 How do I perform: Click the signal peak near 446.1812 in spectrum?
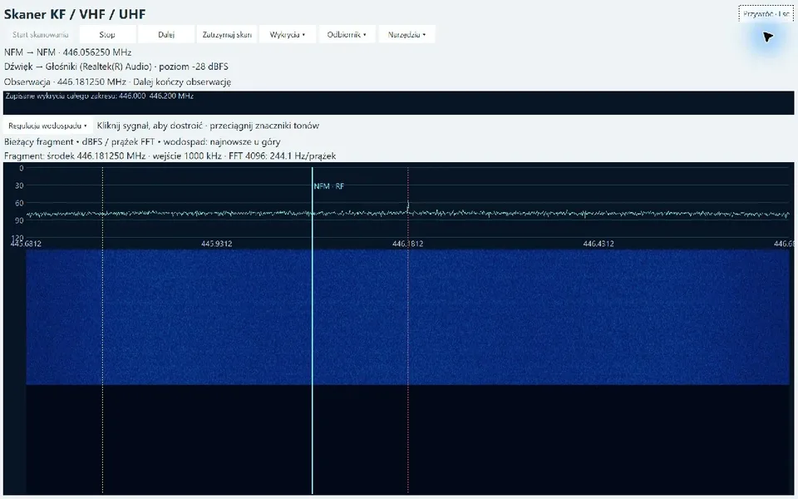(x=407, y=205)
